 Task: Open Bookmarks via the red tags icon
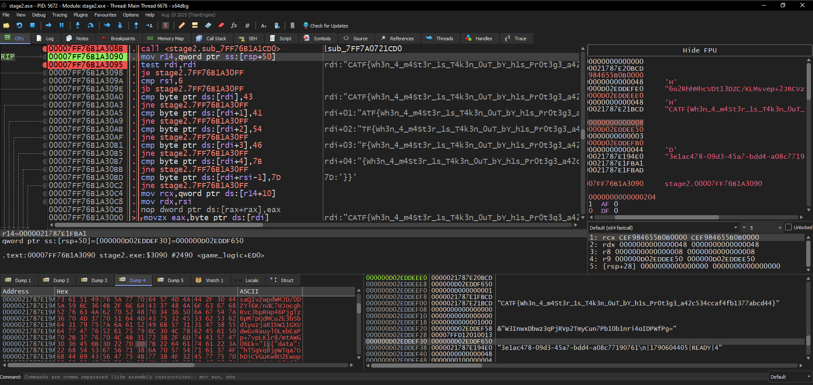pos(221,25)
